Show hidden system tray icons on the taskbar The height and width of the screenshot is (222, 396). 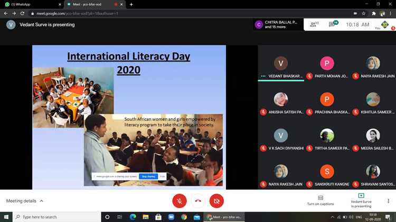click(x=333, y=217)
